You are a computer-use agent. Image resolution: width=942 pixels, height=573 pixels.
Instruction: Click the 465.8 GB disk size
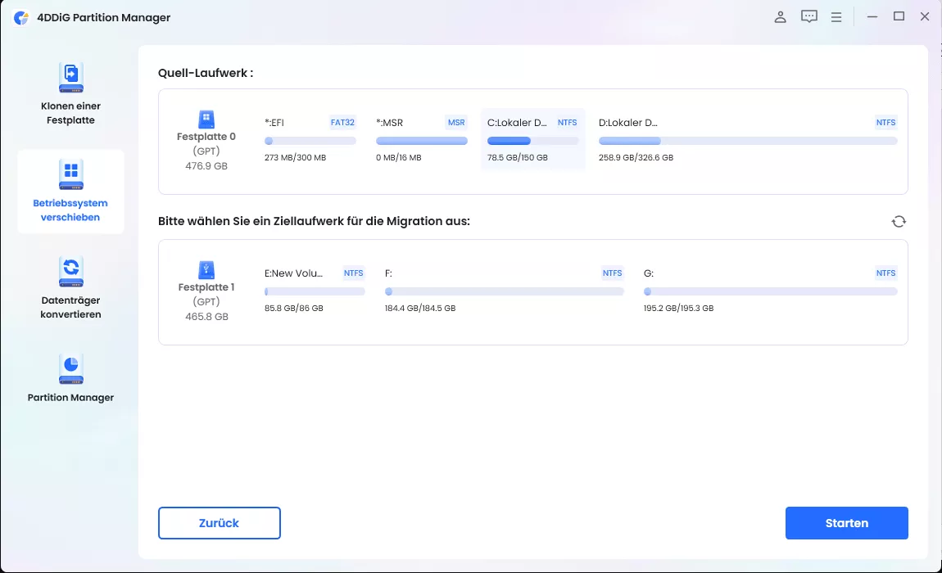click(x=206, y=317)
